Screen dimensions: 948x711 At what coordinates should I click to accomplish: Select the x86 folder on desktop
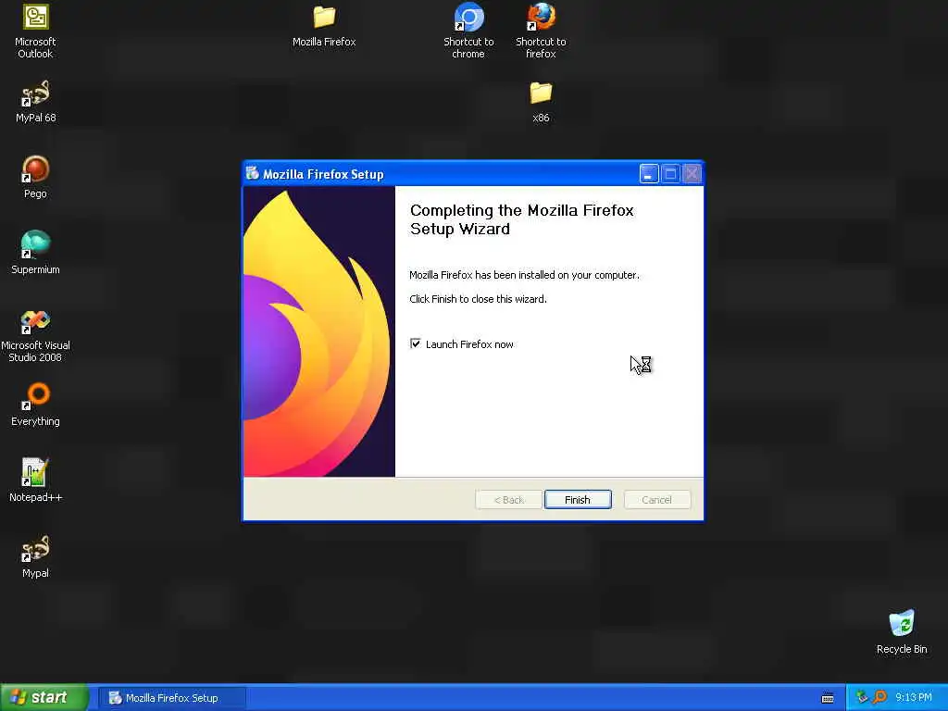(541, 102)
